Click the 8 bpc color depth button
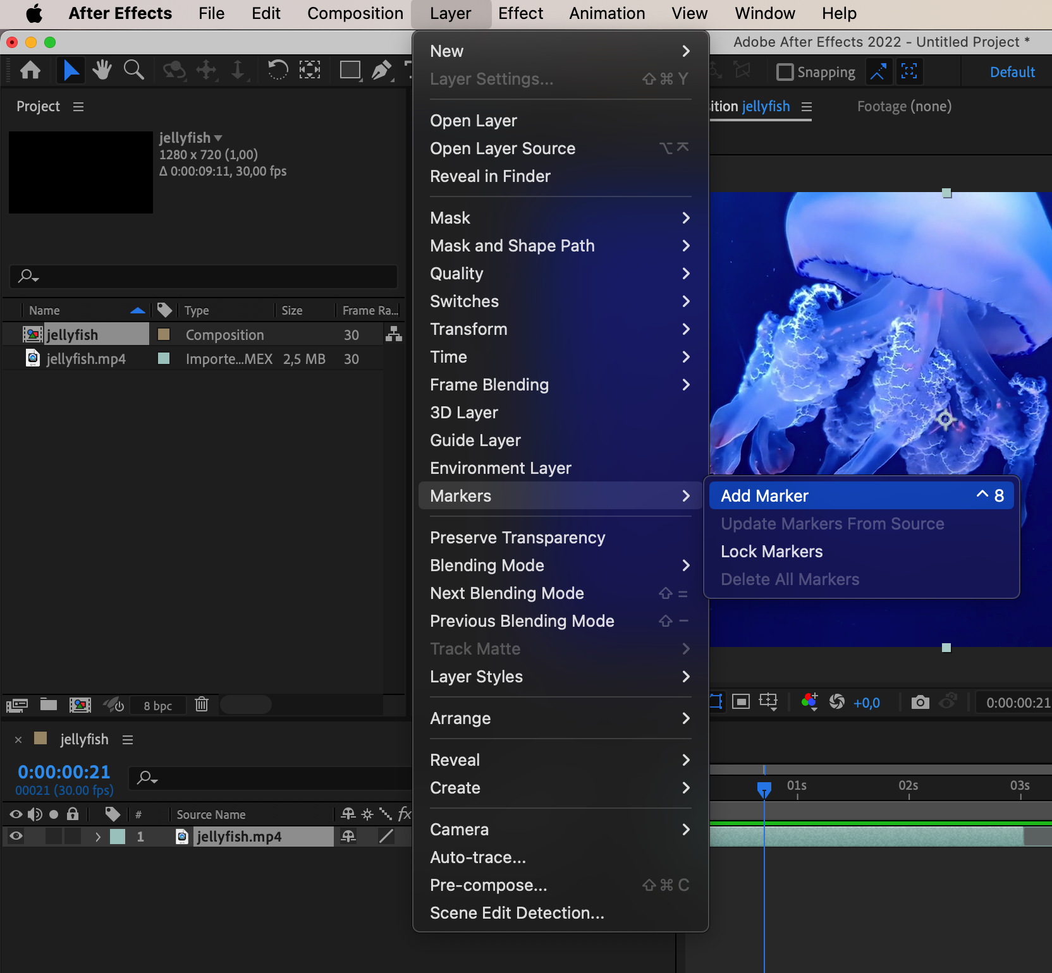Screen dimensions: 1052x973 click(157, 706)
